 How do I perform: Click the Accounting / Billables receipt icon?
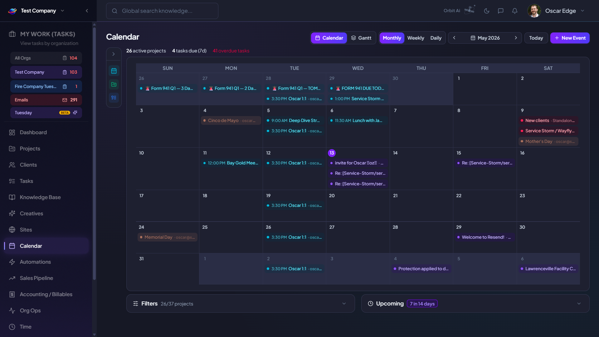pyautogui.click(x=12, y=295)
